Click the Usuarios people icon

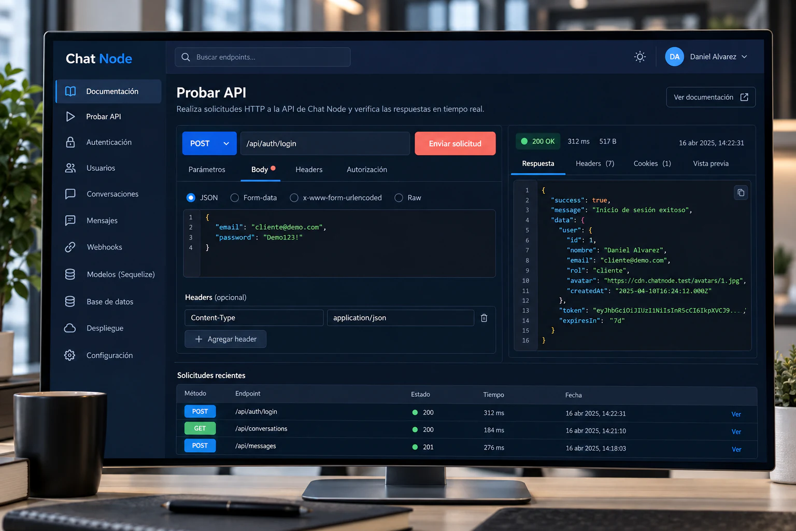tap(70, 168)
